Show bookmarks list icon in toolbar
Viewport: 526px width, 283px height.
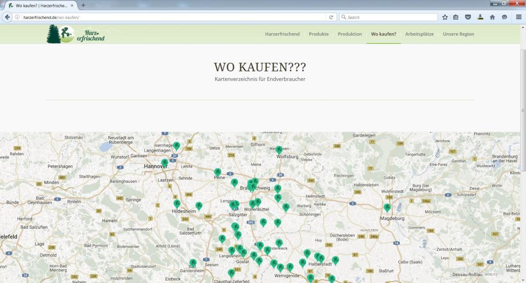coord(456,17)
